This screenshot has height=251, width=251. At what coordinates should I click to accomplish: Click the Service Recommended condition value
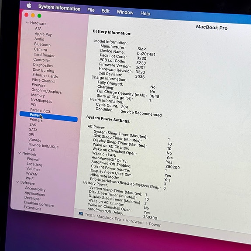coord(141,113)
